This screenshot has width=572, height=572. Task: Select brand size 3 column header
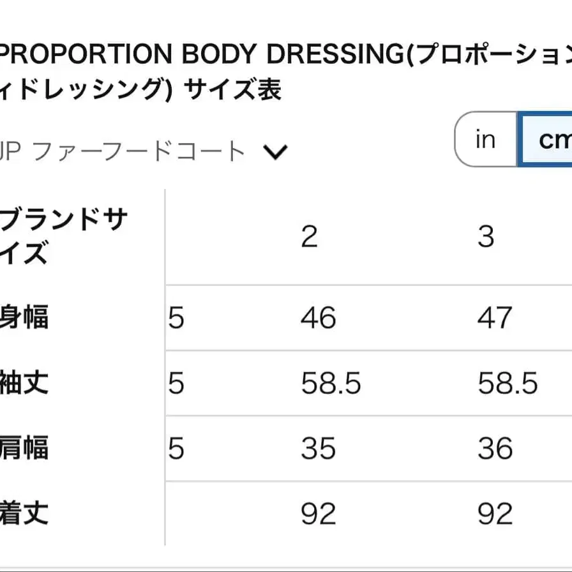point(486,237)
